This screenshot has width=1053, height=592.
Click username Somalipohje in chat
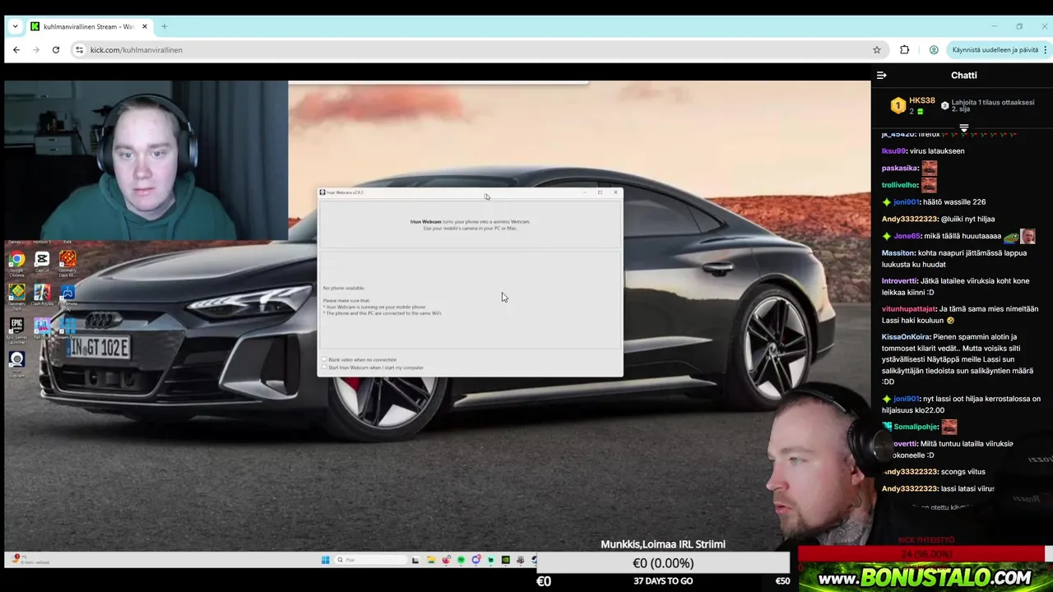(x=916, y=427)
